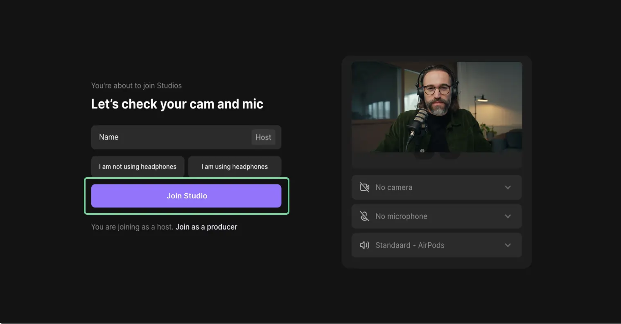Screen dimensions: 621x324
Task: Open the No microphone device dropdown
Action: click(436, 216)
